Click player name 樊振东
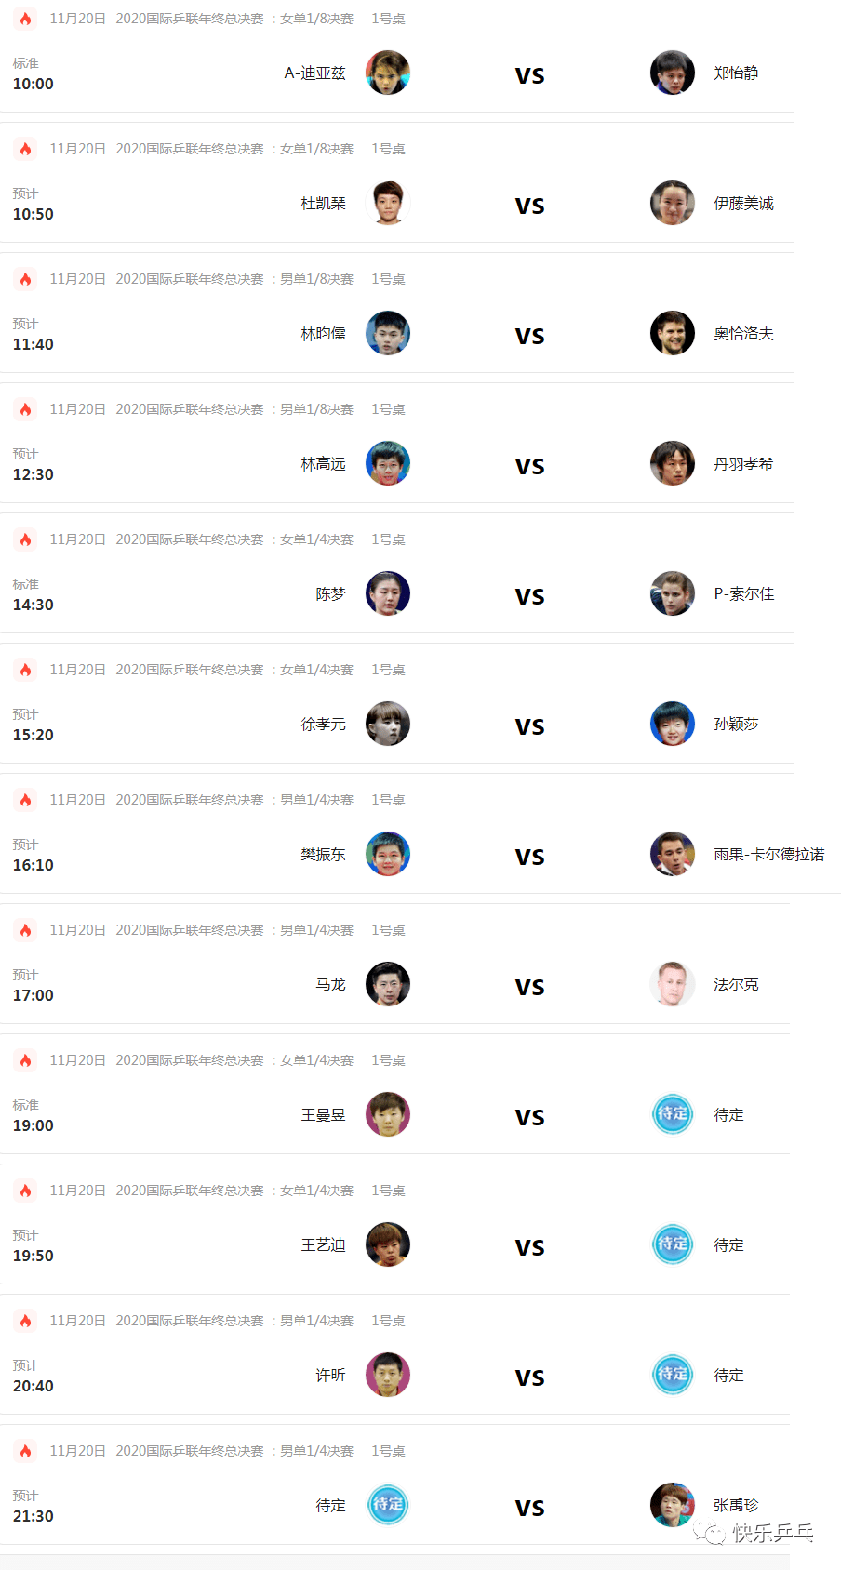 click(323, 854)
